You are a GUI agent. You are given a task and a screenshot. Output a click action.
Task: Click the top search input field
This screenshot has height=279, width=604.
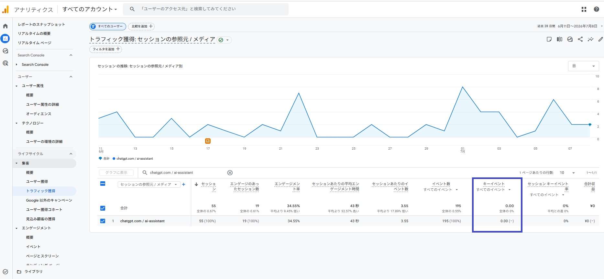(x=206, y=9)
